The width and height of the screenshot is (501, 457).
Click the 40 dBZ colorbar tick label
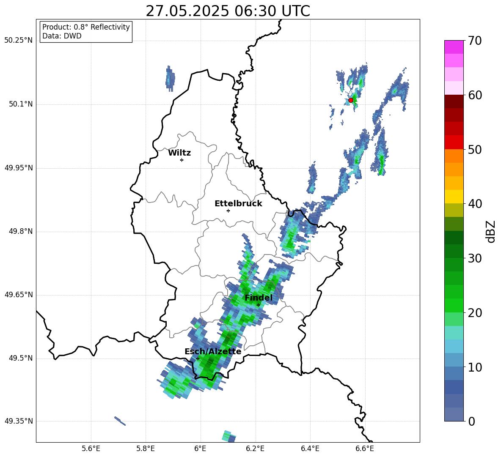pyautogui.click(x=475, y=204)
